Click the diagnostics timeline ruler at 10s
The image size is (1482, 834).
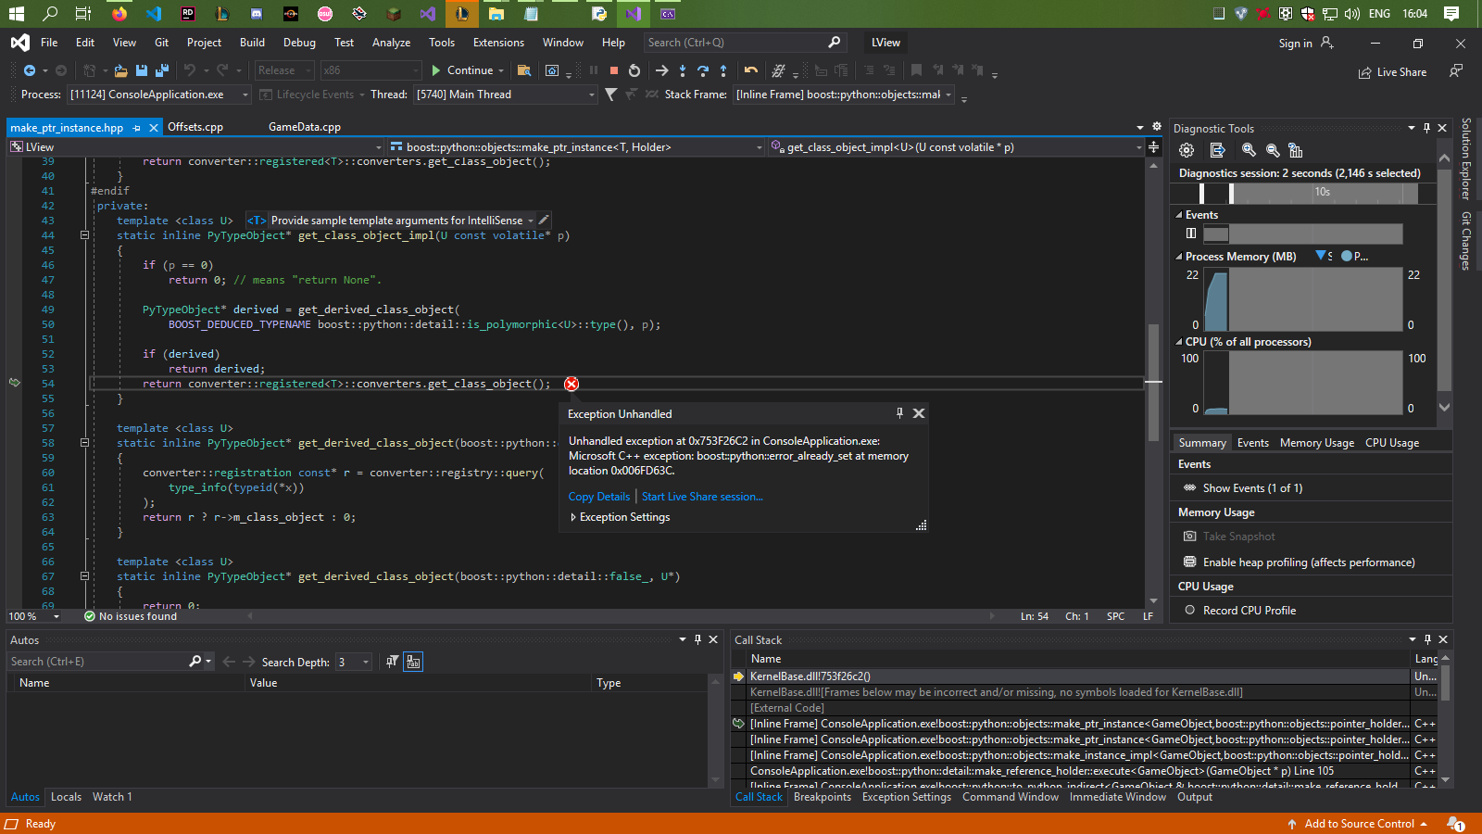point(1322,192)
